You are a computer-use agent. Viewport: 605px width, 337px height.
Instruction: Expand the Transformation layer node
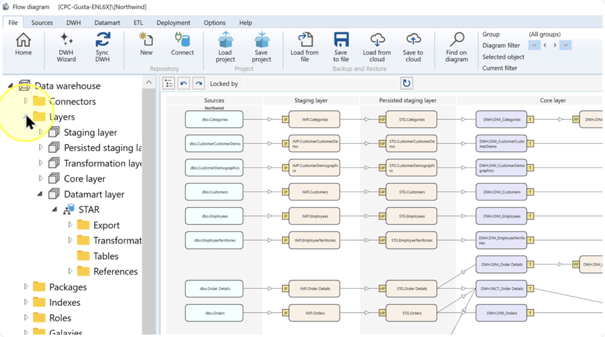[x=40, y=163]
